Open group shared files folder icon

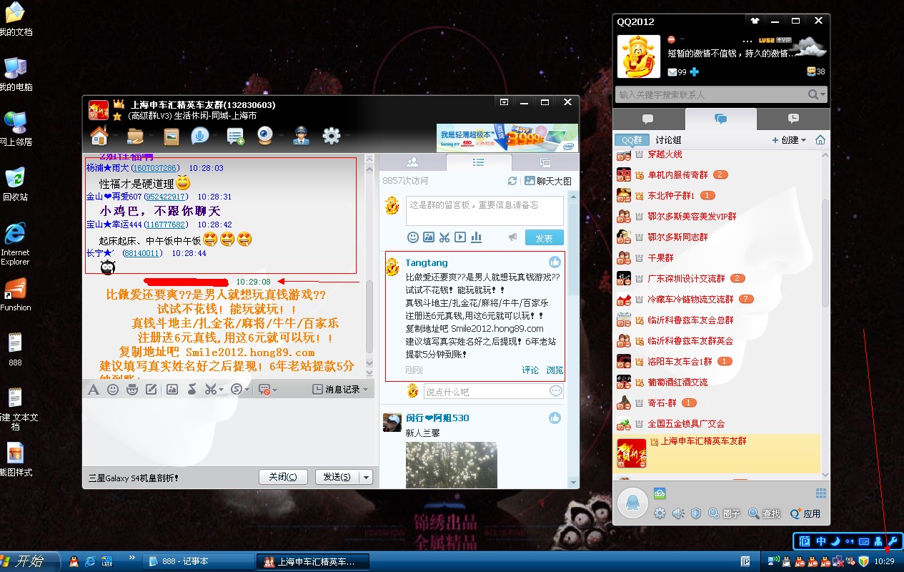click(x=136, y=136)
